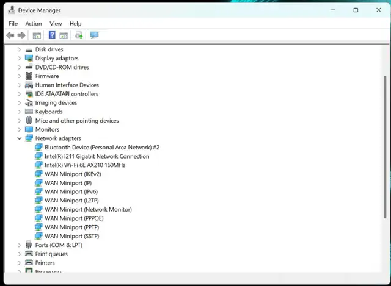The width and height of the screenshot is (391, 286).
Task: Select WAN Miniport (PPPOE)
Action: [74, 218]
